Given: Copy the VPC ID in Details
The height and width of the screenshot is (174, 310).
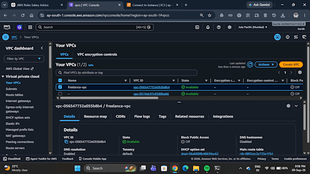Looking at the screenshot, I should 66,142.
